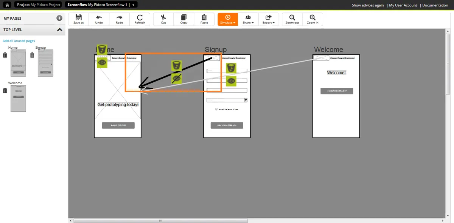Delete the connection using middle green trash icon
The height and width of the screenshot is (223, 454).
click(176, 66)
